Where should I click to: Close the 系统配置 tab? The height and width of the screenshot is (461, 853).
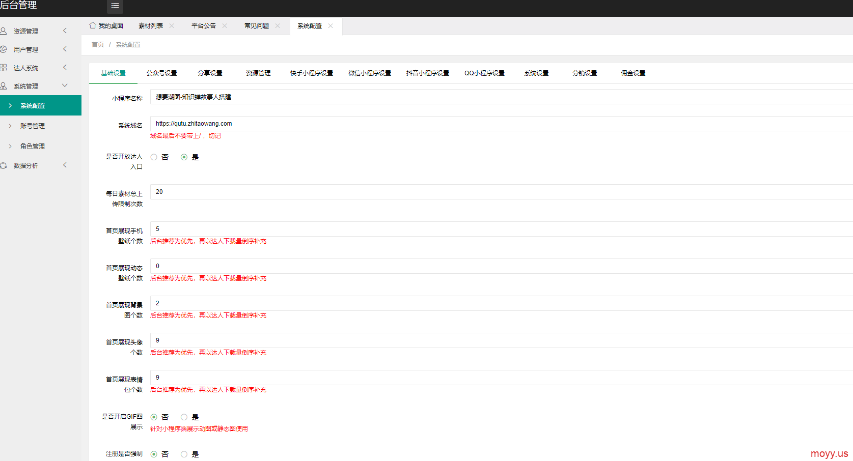pos(331,25)
